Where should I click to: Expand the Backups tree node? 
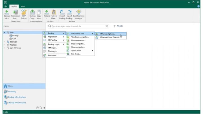click(x=4, y=42)
